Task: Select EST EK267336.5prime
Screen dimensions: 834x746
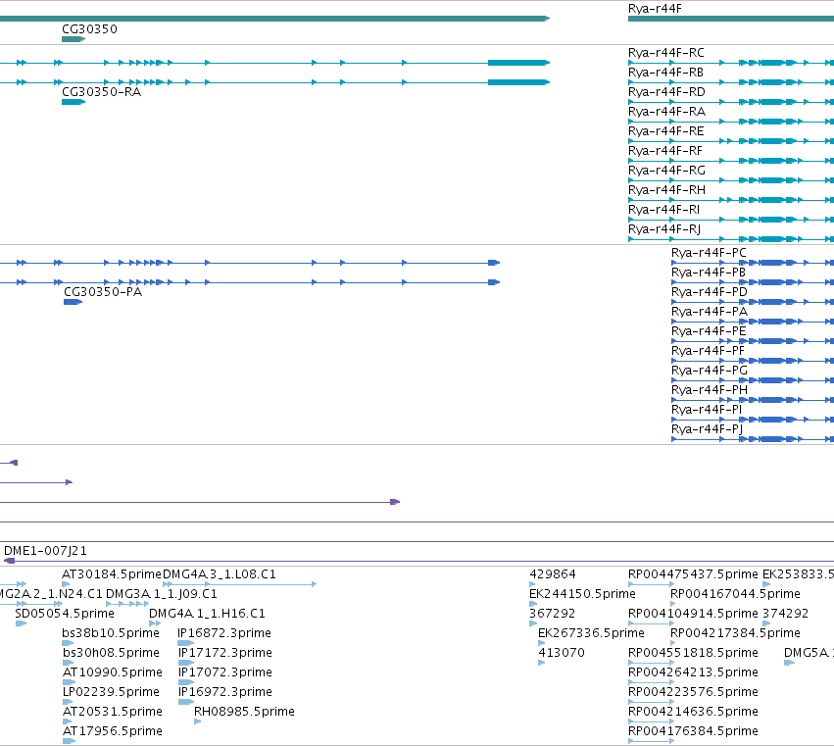Action: point(592,633)
